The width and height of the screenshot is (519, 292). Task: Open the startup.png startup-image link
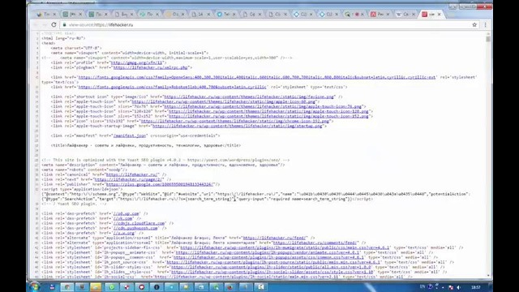tap(238, 126)
